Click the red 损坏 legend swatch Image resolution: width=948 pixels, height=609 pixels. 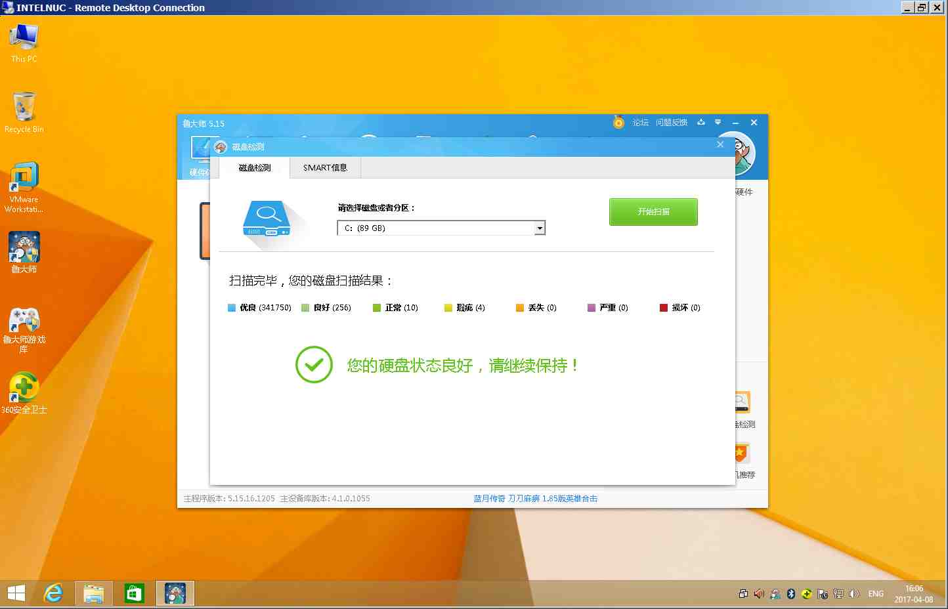click(664, 308)
